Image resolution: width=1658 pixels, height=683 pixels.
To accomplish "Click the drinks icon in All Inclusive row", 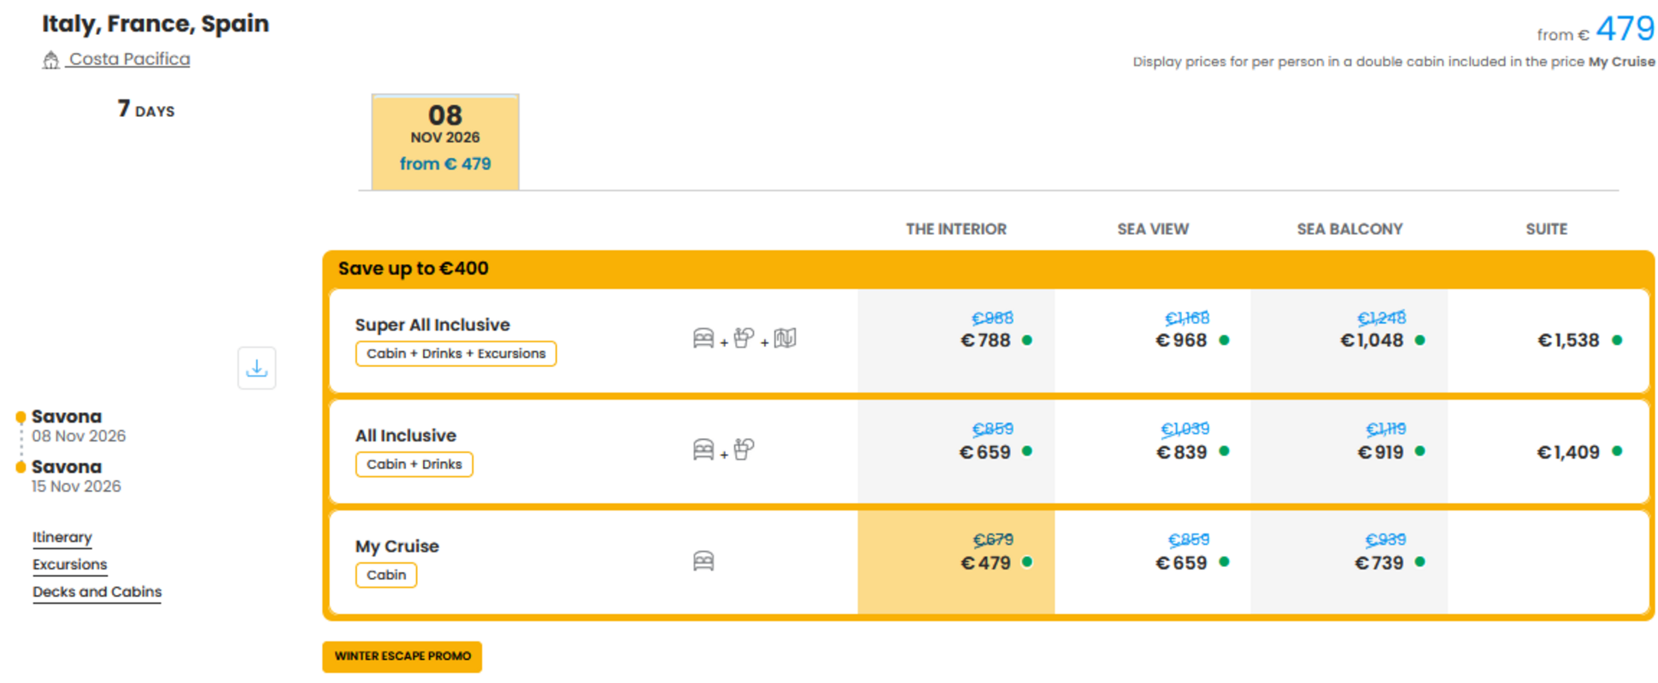I will [744, 449].
